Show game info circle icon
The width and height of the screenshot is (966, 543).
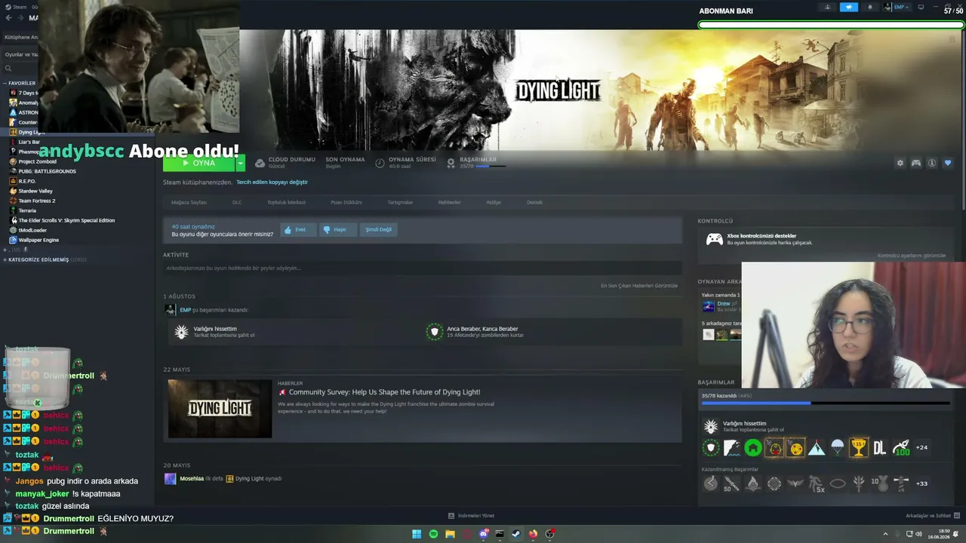[x=932, y=163]
